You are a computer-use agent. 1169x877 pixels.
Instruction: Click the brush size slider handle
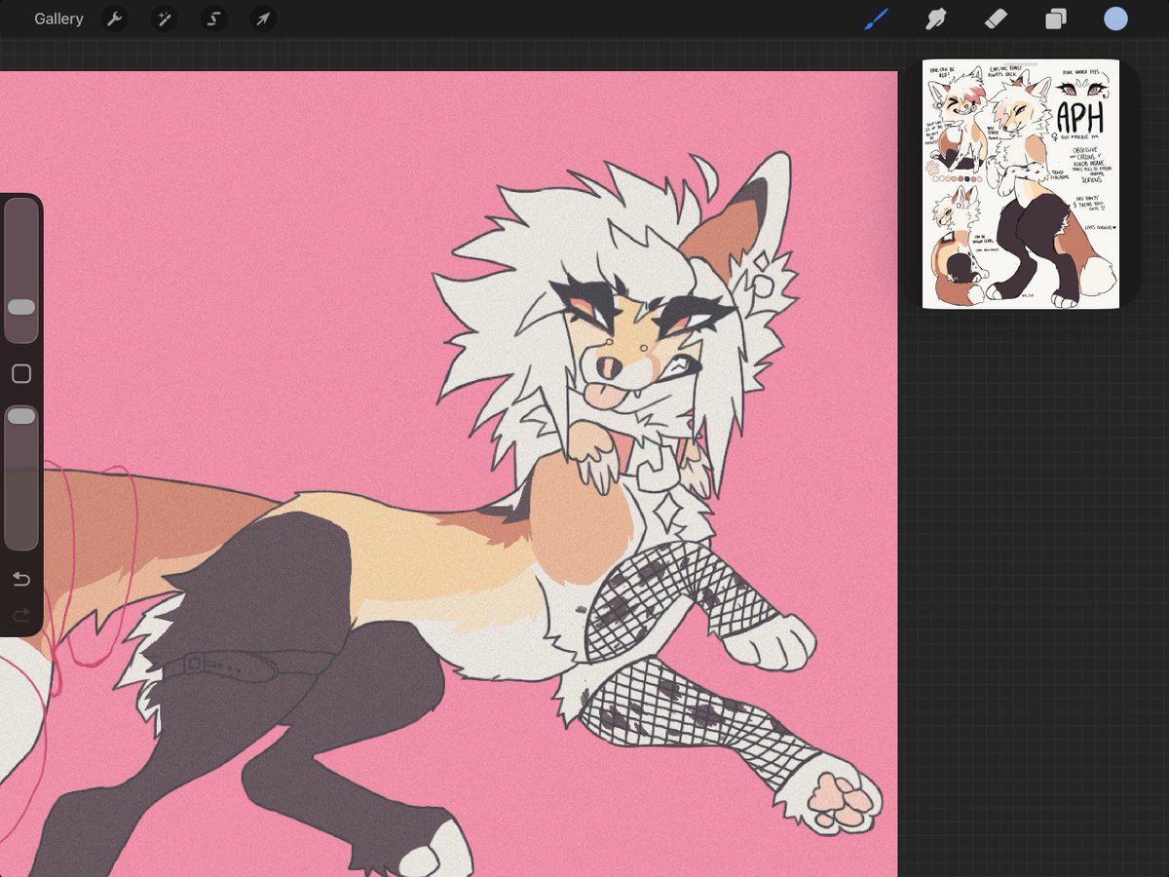tap(20, 307)
